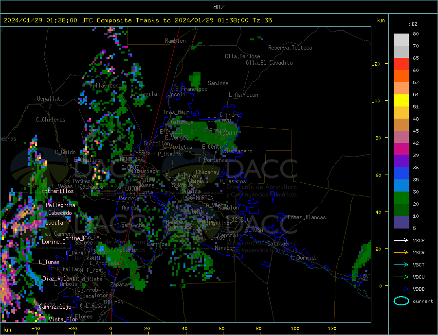
Task: Click the 'Tz 35' text in header
Action: point(262,20)
